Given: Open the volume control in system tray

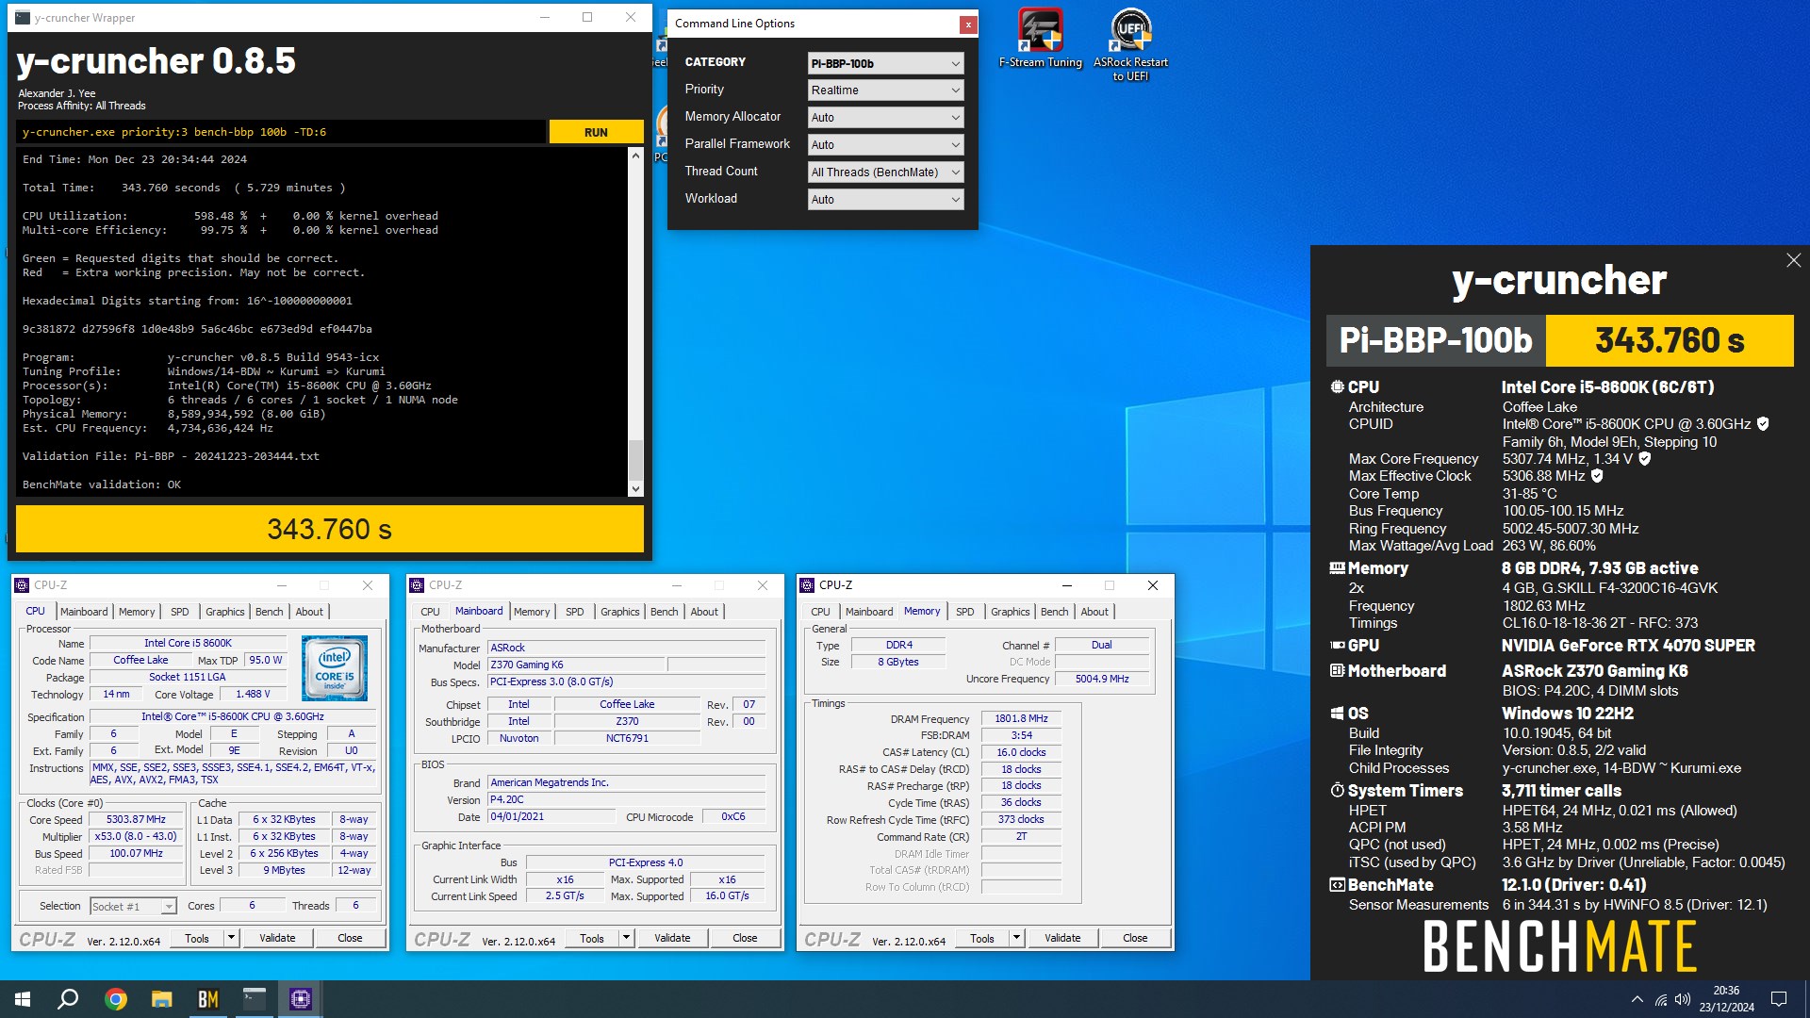Looking at the screenshot, I should coord(1683,999).
